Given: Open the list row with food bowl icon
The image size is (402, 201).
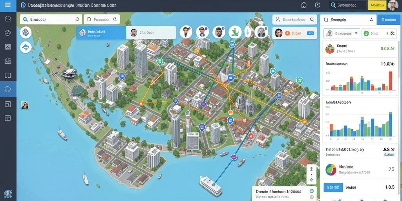Looking at the screenshot, I should point(360,48).
